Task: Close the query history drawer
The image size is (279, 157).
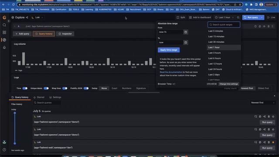Action: pos(274,96)
